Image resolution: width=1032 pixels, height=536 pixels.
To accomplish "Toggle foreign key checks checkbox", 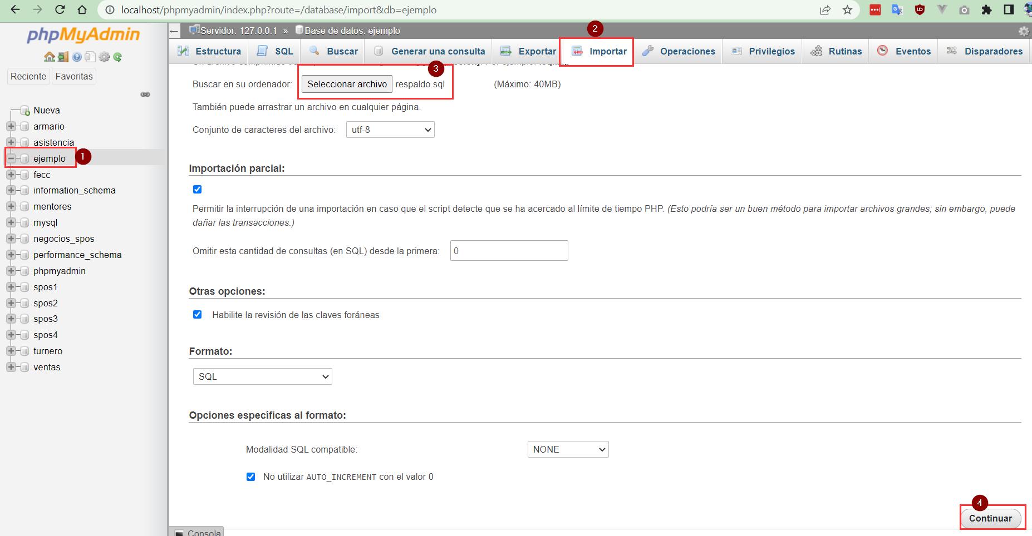I will (197, 314).
